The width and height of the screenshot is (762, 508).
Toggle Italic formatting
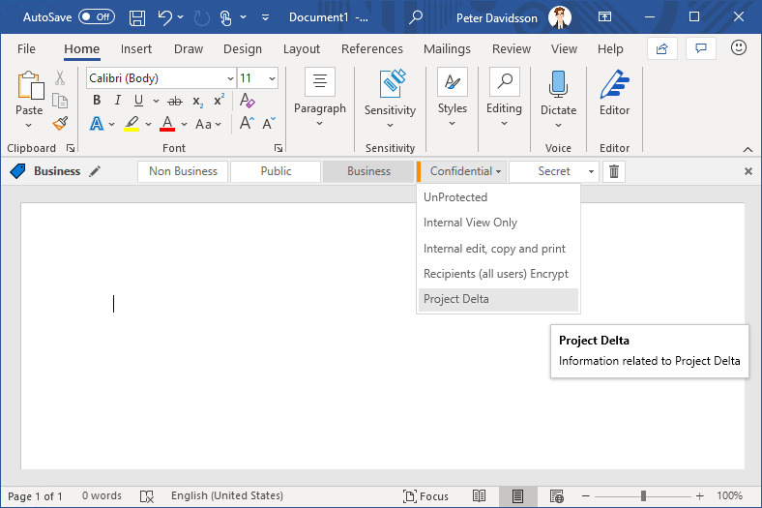coord(118,101)
